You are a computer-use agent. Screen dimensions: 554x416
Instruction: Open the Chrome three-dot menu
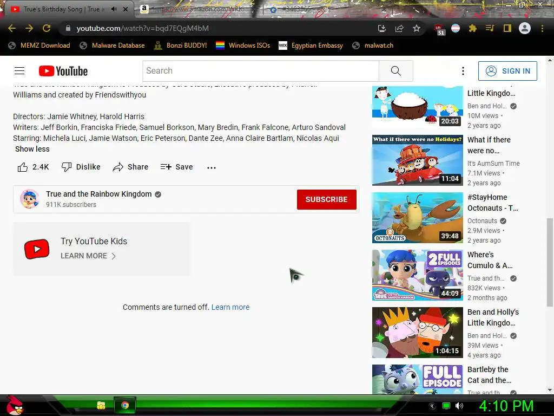coord(542,28)
